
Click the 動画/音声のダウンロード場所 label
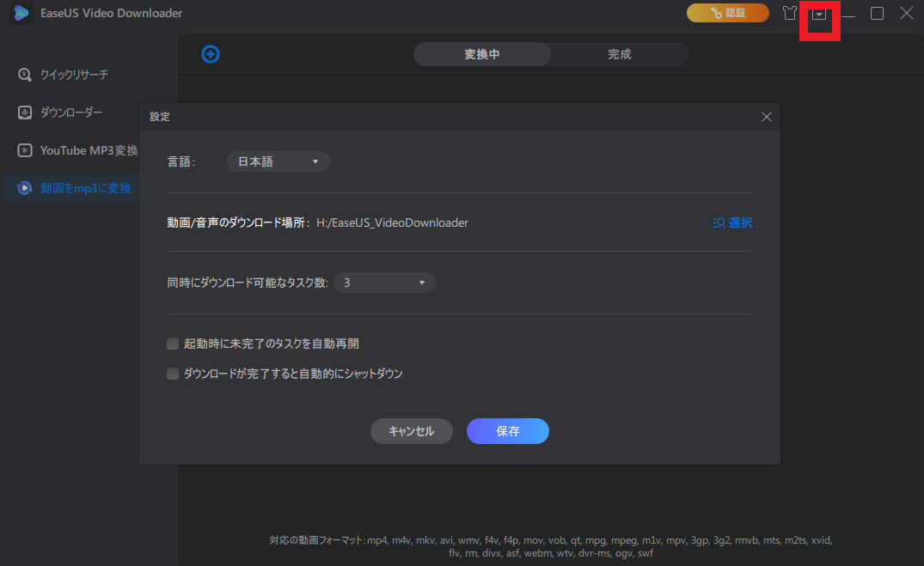[238, 222]
